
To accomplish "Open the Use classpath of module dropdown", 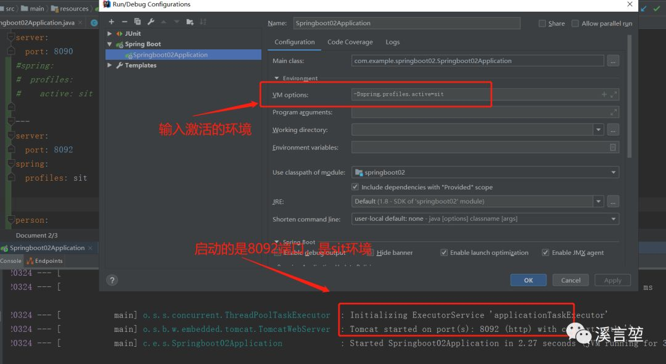I will tap(485, 172).
